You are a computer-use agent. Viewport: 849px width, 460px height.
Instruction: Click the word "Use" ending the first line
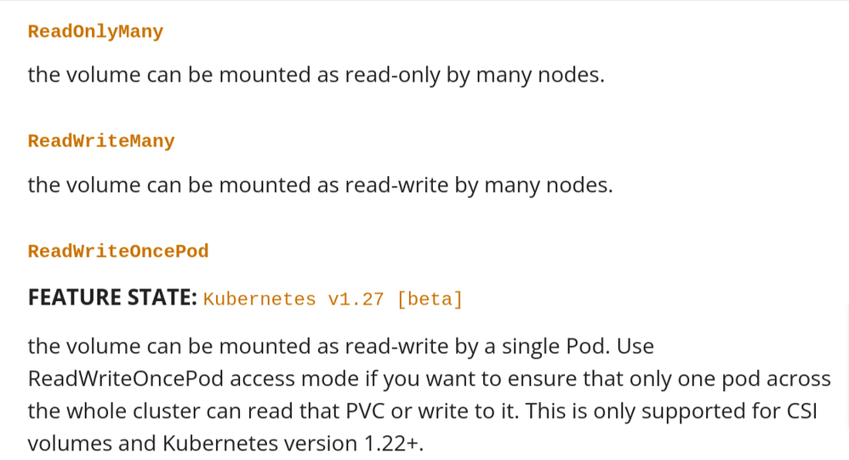[635, 346]
